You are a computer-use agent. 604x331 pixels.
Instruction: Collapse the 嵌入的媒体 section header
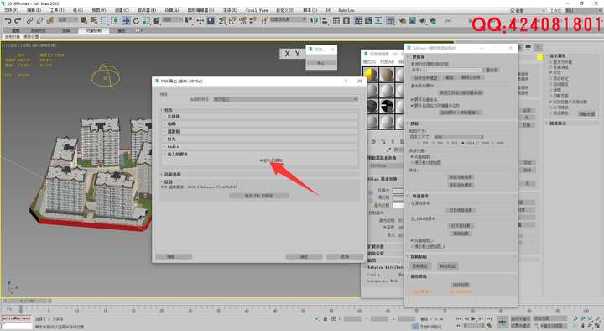(259, 154)
